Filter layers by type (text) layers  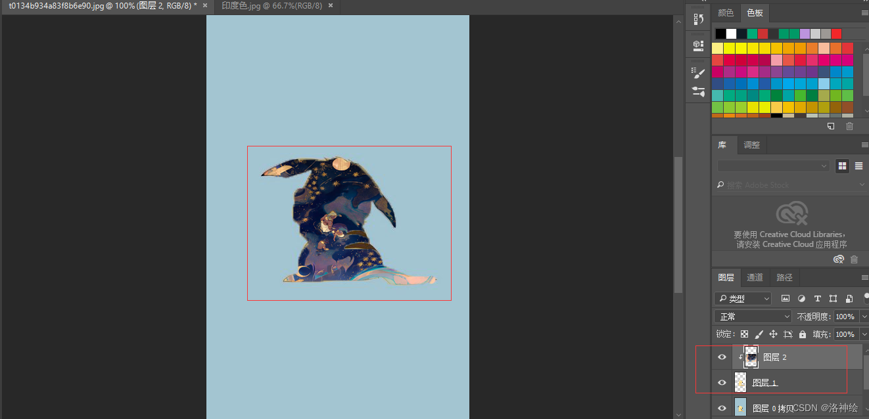[x=818, y=298]
